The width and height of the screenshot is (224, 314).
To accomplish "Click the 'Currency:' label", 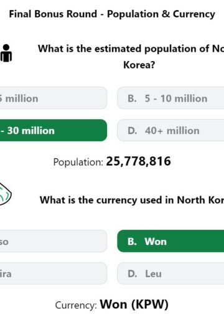I will (76, 305).
